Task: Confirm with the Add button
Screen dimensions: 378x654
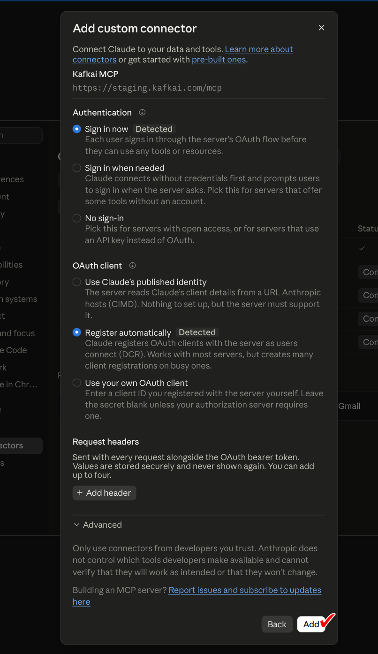Action: 311,624
